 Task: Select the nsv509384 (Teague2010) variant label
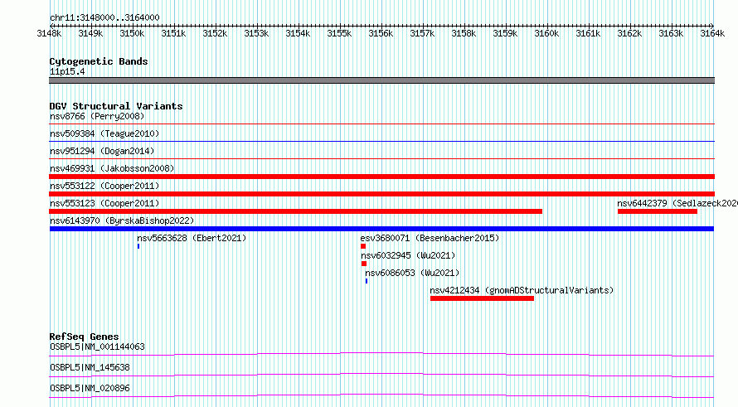coord(104,133)
